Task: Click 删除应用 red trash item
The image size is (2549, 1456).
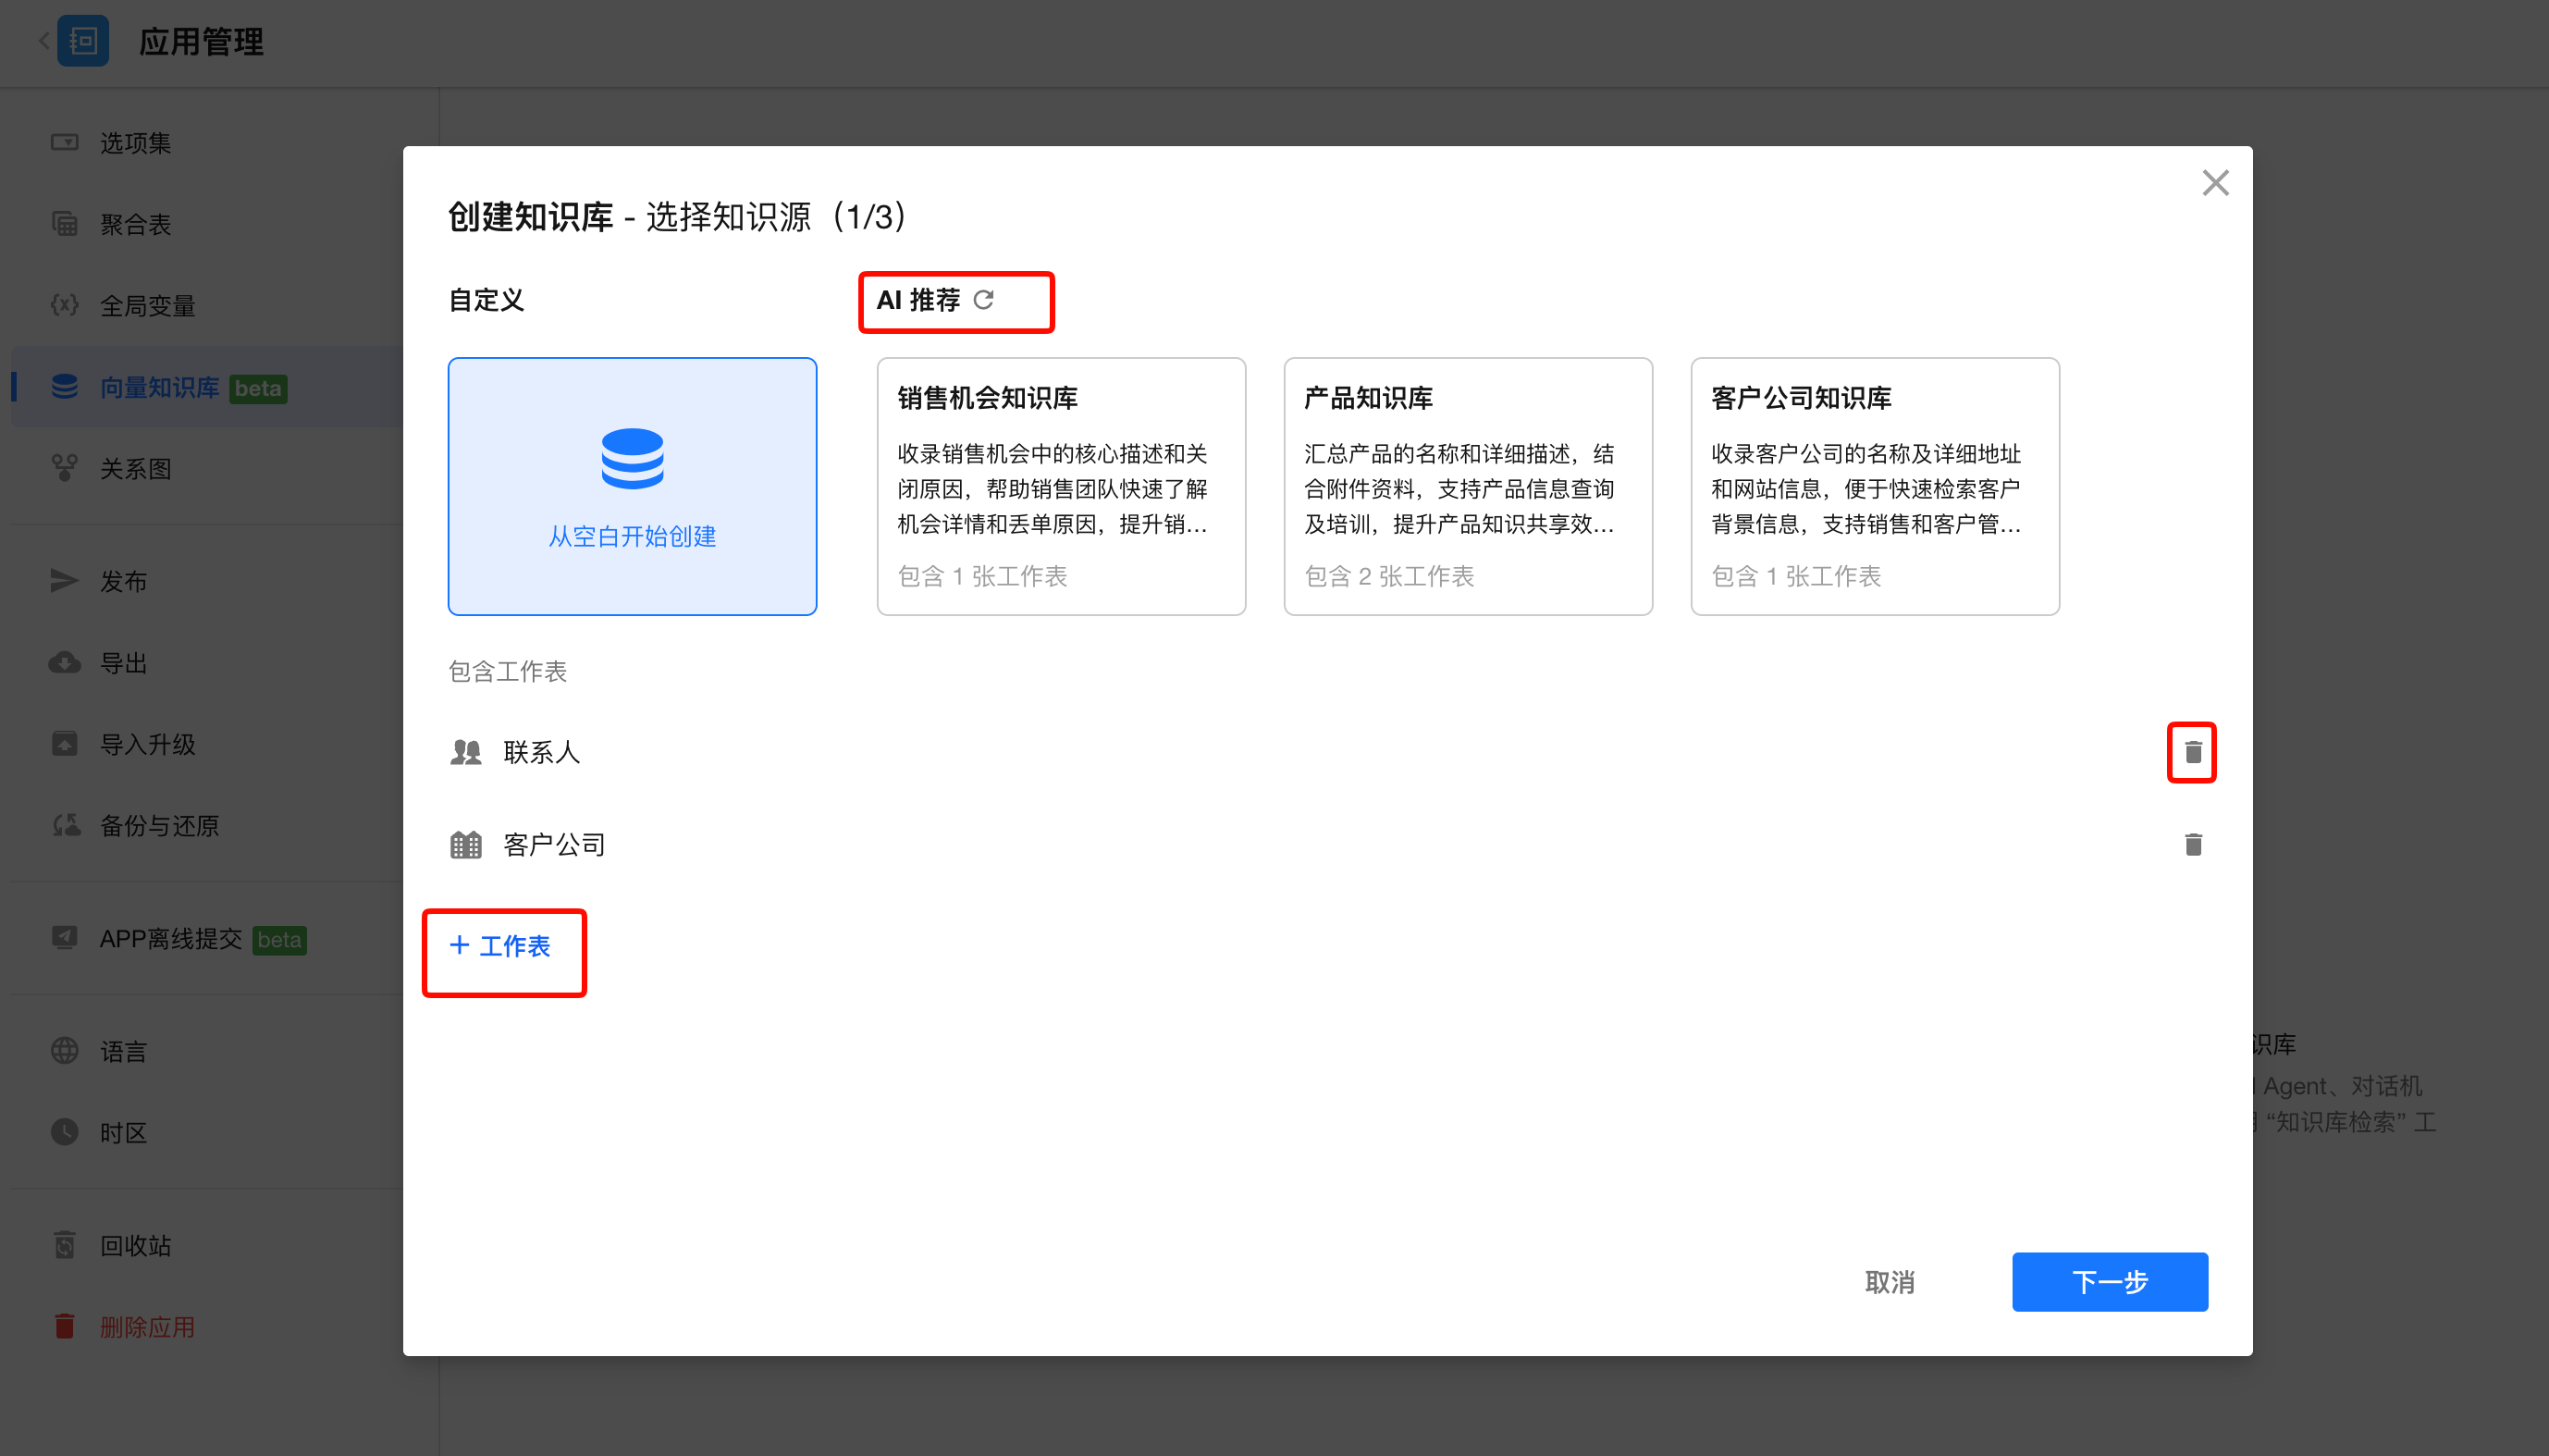Action: pyautogui.click(x=147, y=1327)
